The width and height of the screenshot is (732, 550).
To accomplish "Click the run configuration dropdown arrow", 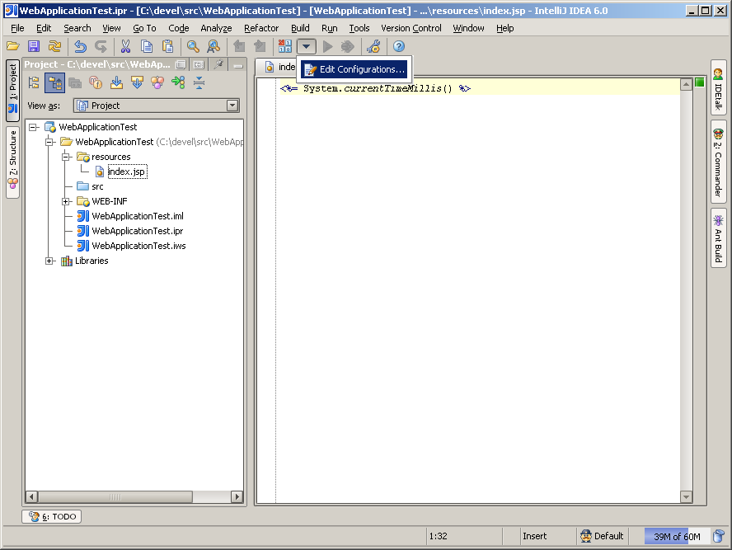I will click(x=307, y=46).
